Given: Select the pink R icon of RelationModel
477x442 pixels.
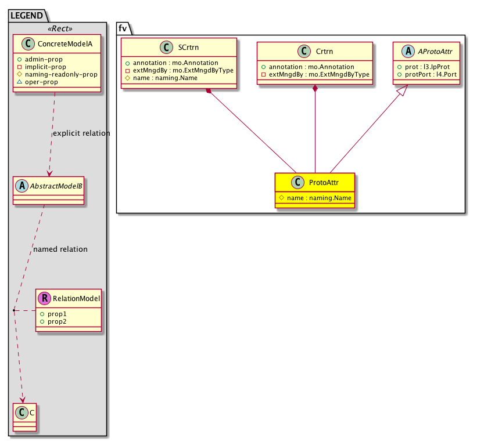Looking at the screenshot, I should [45, 298].
